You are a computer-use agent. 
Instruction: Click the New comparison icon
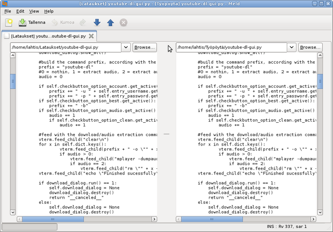tap(9, 22)
